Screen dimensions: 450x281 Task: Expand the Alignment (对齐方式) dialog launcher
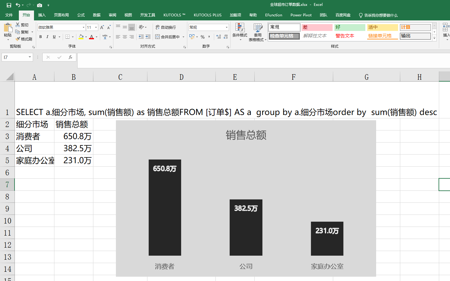pyautogui.click(x=185, y=47)
